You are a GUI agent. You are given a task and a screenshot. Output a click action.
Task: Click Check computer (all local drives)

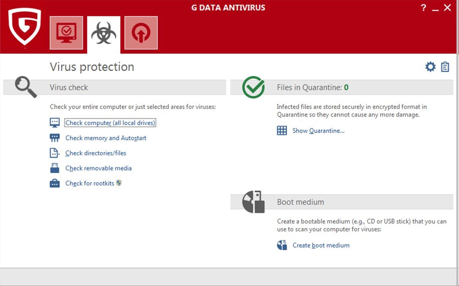pos(110,123)
